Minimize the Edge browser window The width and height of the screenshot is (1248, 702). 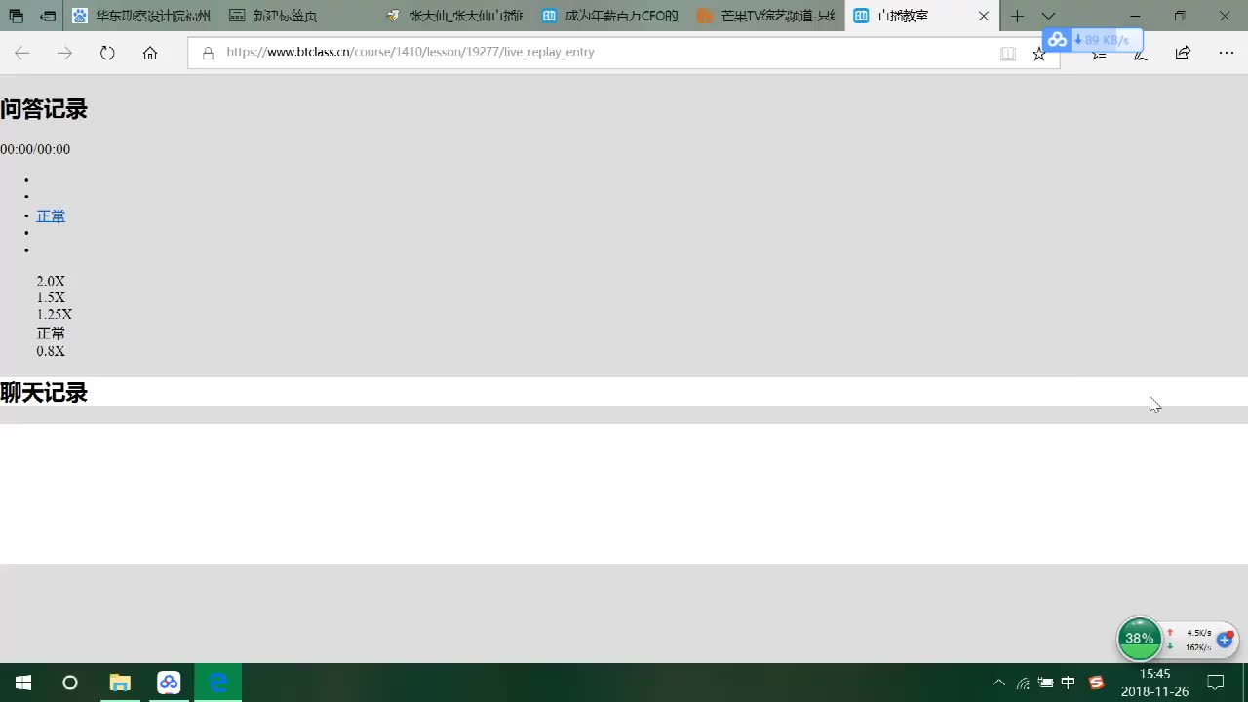[1135, 16]
